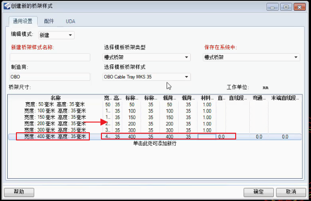
Task: Expand the 选择模板桥架样式 dropdown OBO Cable Tray
Action: click(x=147, y=77)
